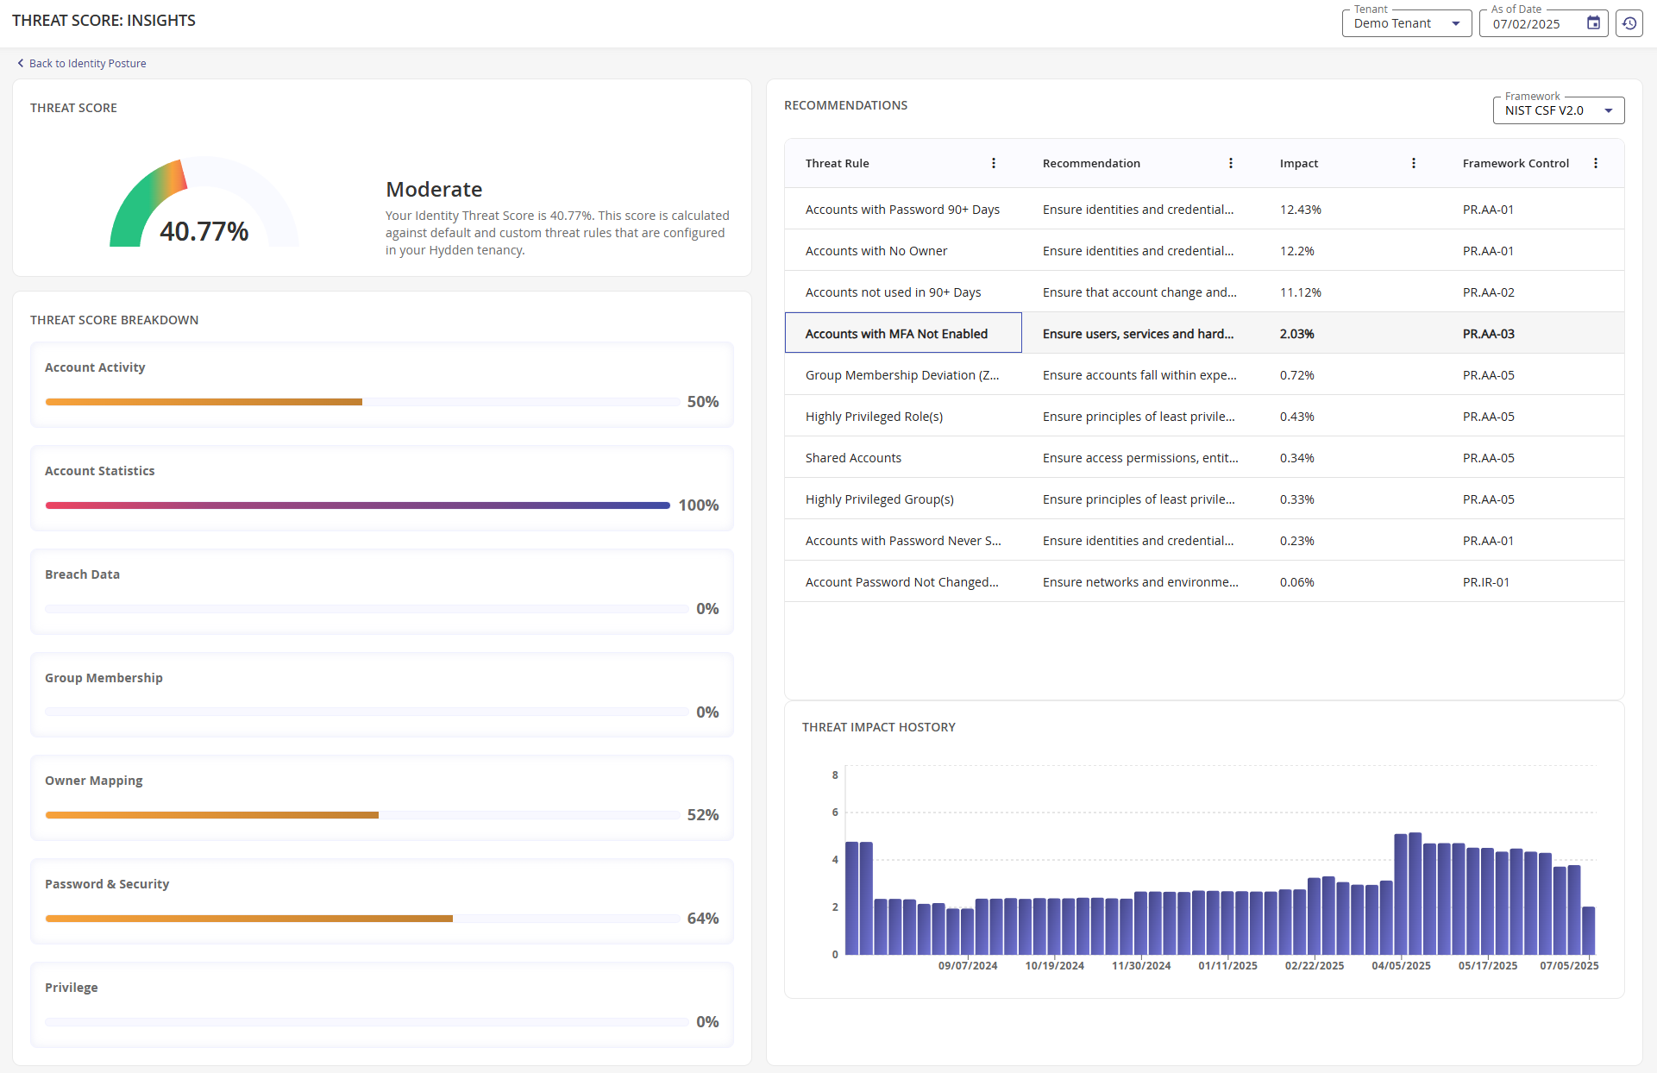Open the Tenant dropdown arrow
The width and height of the screenshot is (1657, 1073).
1456,23
